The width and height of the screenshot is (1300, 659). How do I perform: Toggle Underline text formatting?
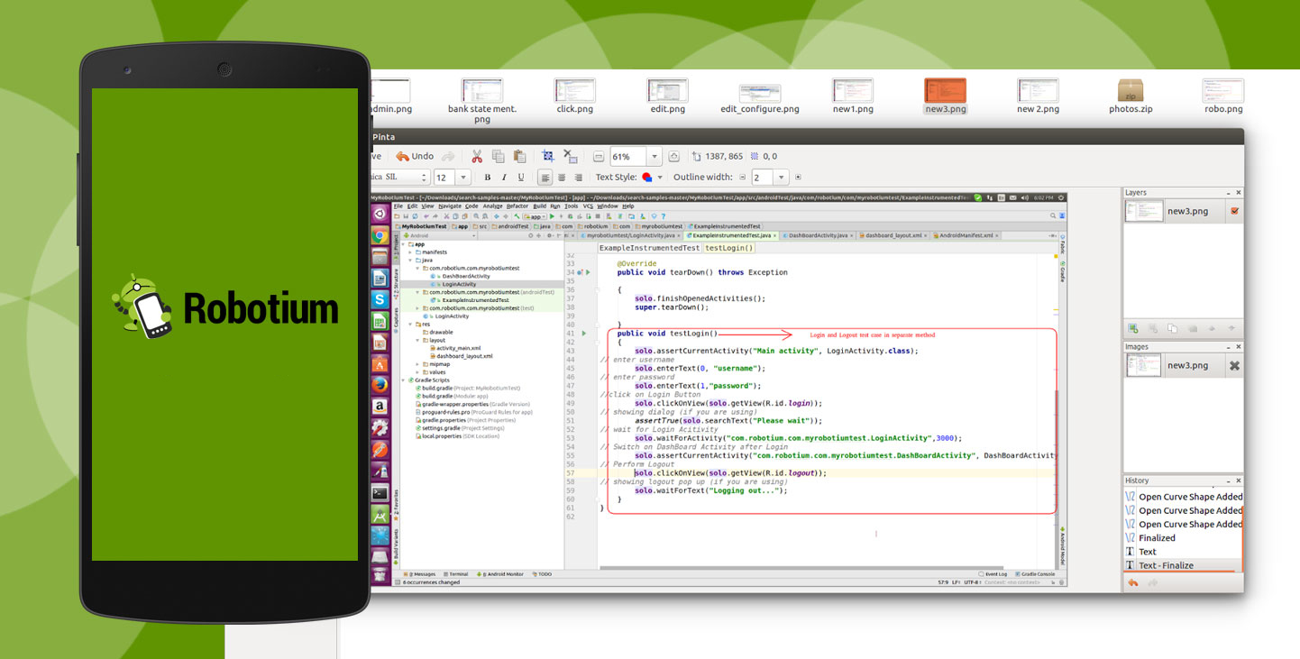pyautogui.click(x=521, y=178)
